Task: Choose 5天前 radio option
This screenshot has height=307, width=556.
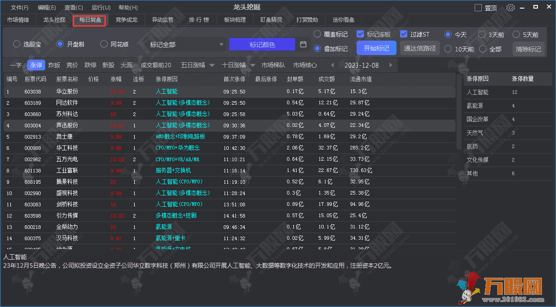Action: click(x=516, y=34)
